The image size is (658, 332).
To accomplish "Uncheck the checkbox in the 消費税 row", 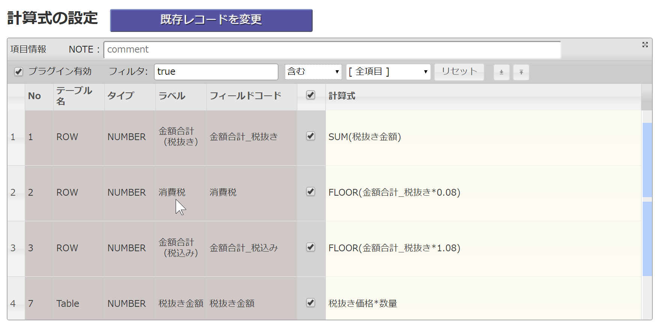I will pos(310,192).
